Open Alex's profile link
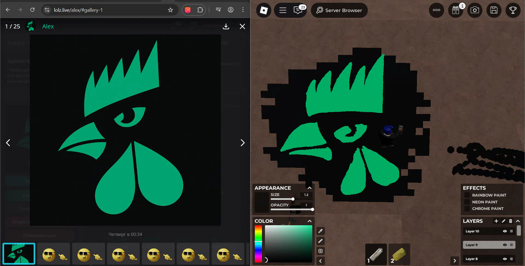The height and width of the screenshot is (266, 525). (48, 26)
